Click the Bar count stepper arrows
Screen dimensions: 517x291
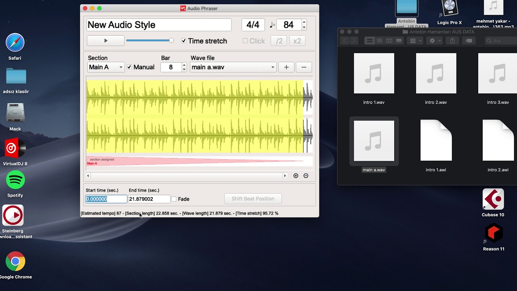[x=184, y=67]
